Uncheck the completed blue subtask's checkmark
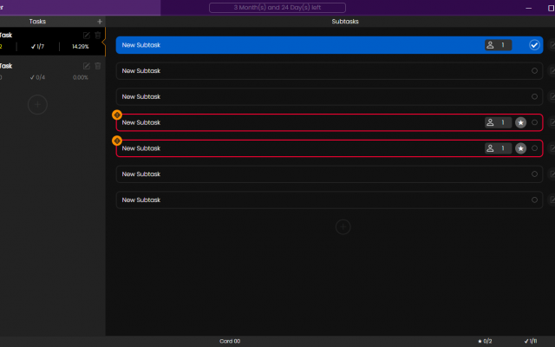The width and height of the screenshot is (555, 347). point(534,45)
